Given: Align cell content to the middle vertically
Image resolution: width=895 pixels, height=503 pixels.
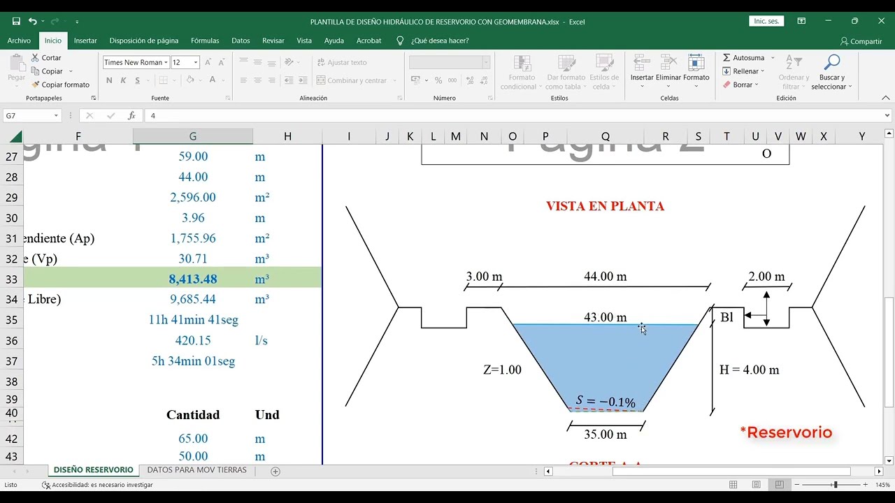Looking at the screenshot, I should coord(257,62).
